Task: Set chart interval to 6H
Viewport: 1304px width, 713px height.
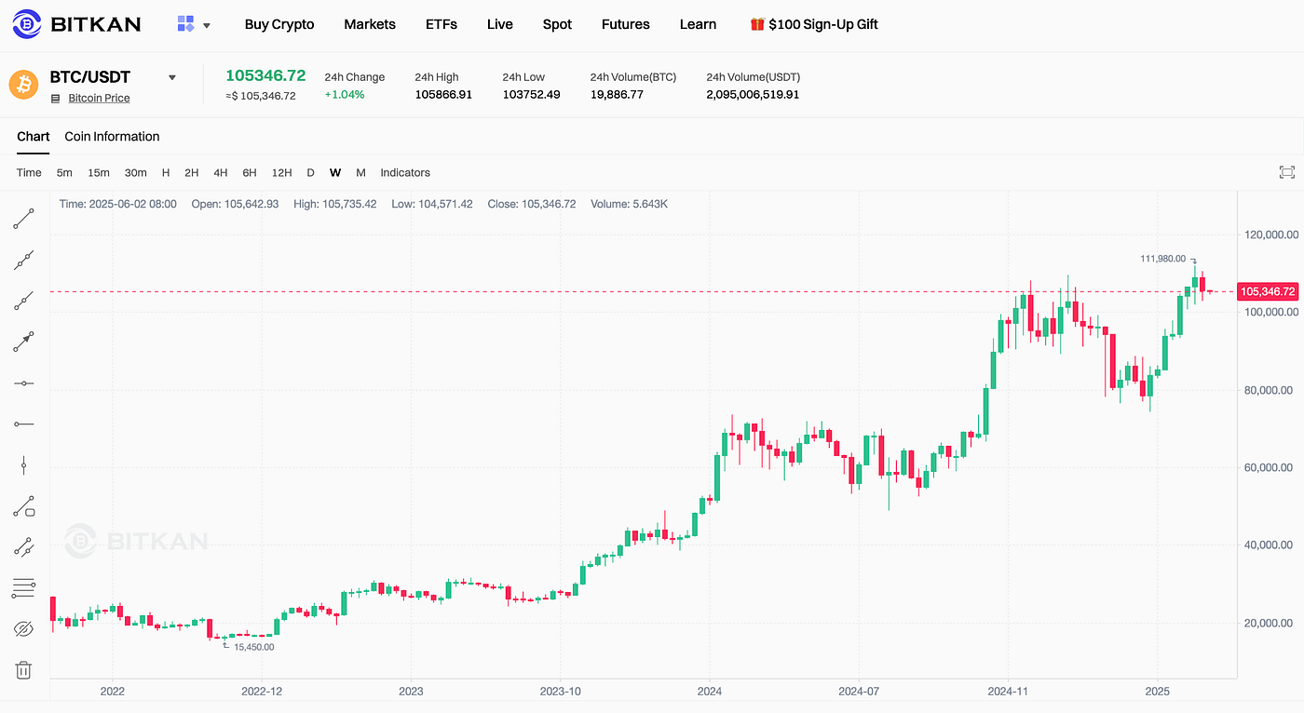Action: 250,172
